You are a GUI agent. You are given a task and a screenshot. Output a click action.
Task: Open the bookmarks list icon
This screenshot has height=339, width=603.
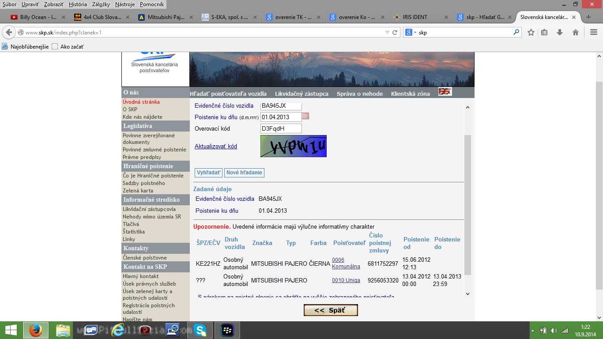[x=544, y=32]
